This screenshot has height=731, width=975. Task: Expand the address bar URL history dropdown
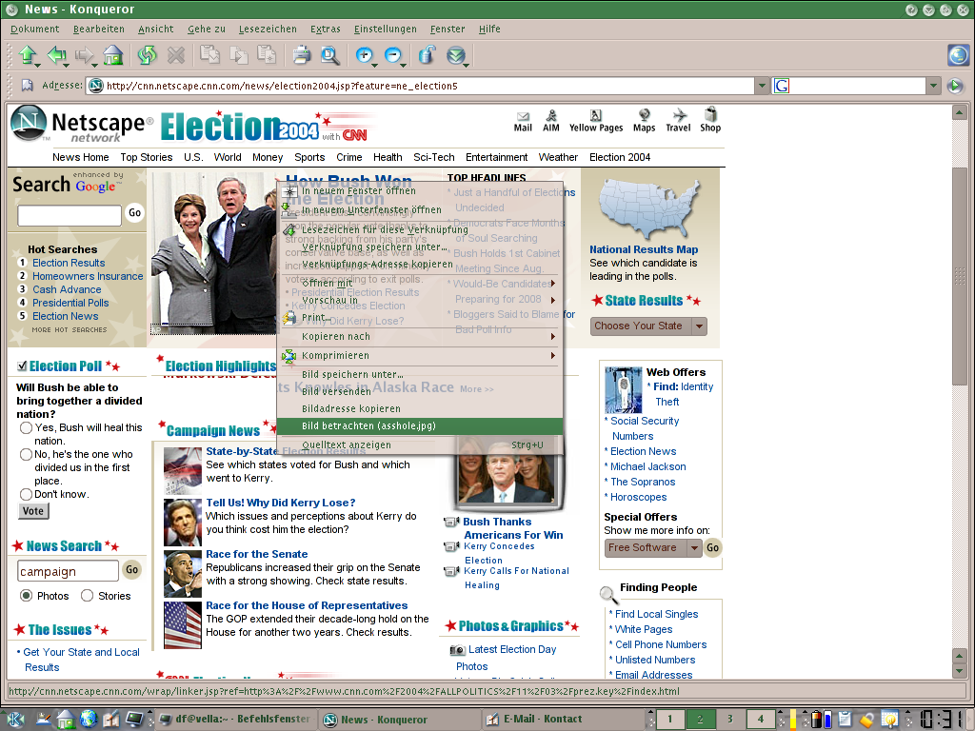tap(762, 87)
